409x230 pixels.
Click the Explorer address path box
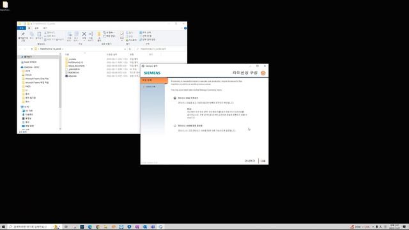(x=81, y=49)
